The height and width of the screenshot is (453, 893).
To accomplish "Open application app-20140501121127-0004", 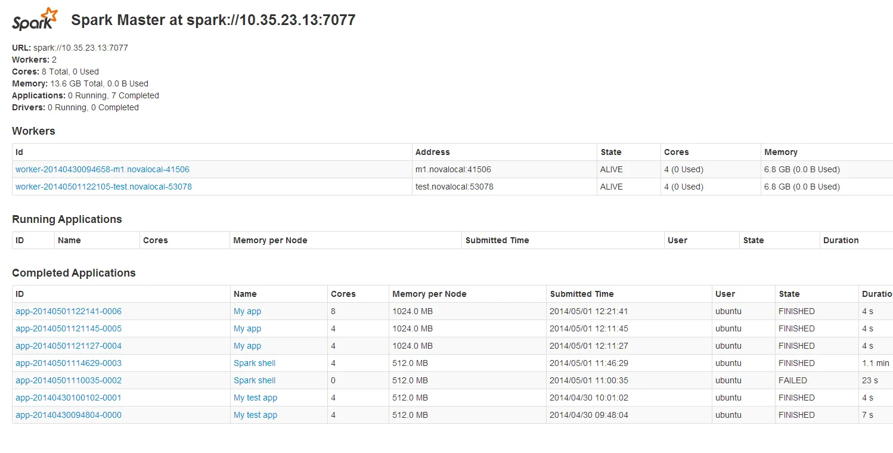I will point(69,346).
